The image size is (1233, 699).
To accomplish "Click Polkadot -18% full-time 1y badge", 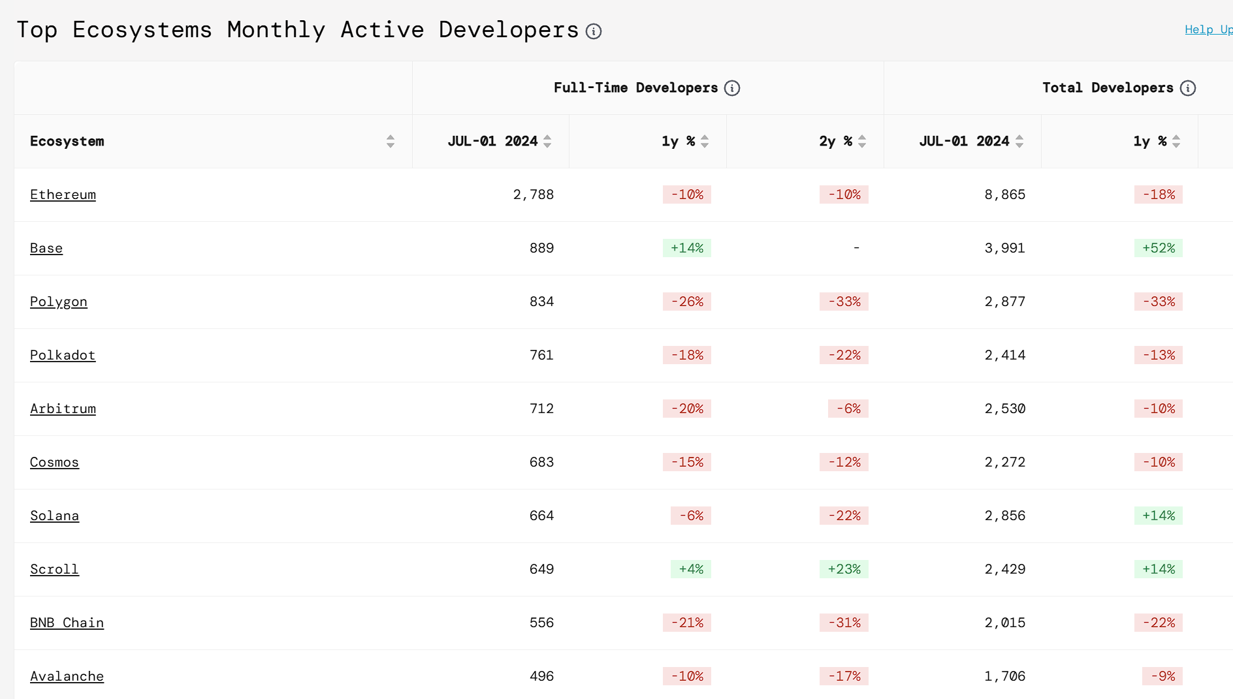I will click(x=687, y=355).
